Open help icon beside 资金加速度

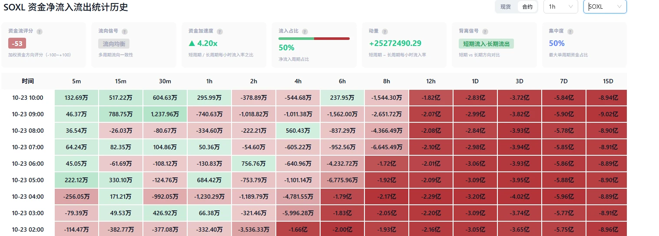click(220, 32)
